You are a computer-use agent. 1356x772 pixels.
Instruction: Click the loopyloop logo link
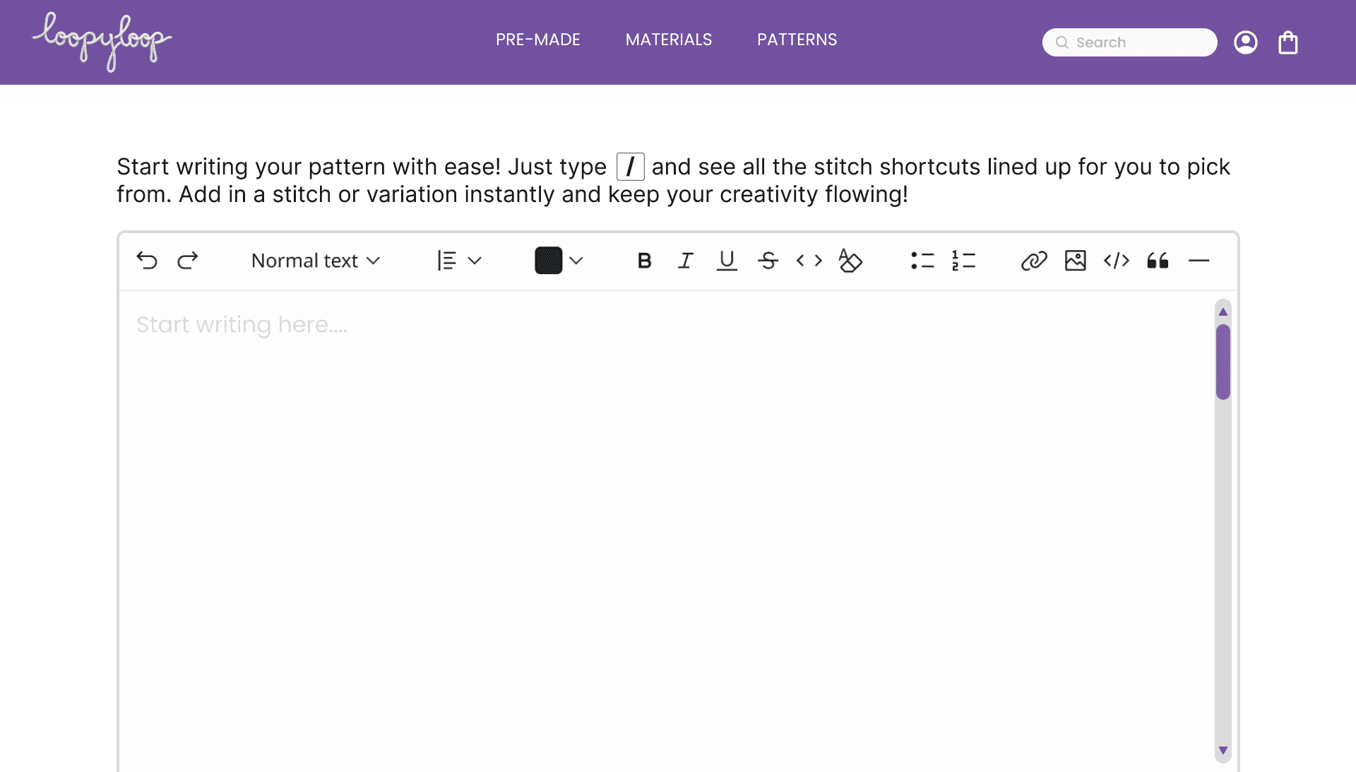pyautogui.click(x=102, y=41)
